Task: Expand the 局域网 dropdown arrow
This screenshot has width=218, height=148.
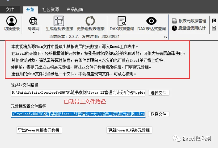Action: point(34,33)
